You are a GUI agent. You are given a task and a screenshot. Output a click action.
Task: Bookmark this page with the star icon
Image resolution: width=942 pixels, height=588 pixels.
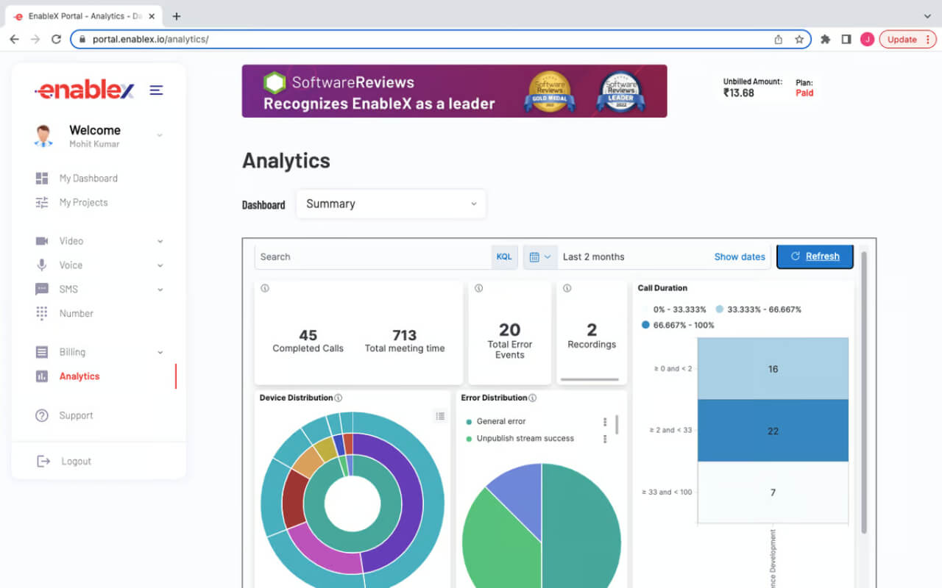point(799,40)
